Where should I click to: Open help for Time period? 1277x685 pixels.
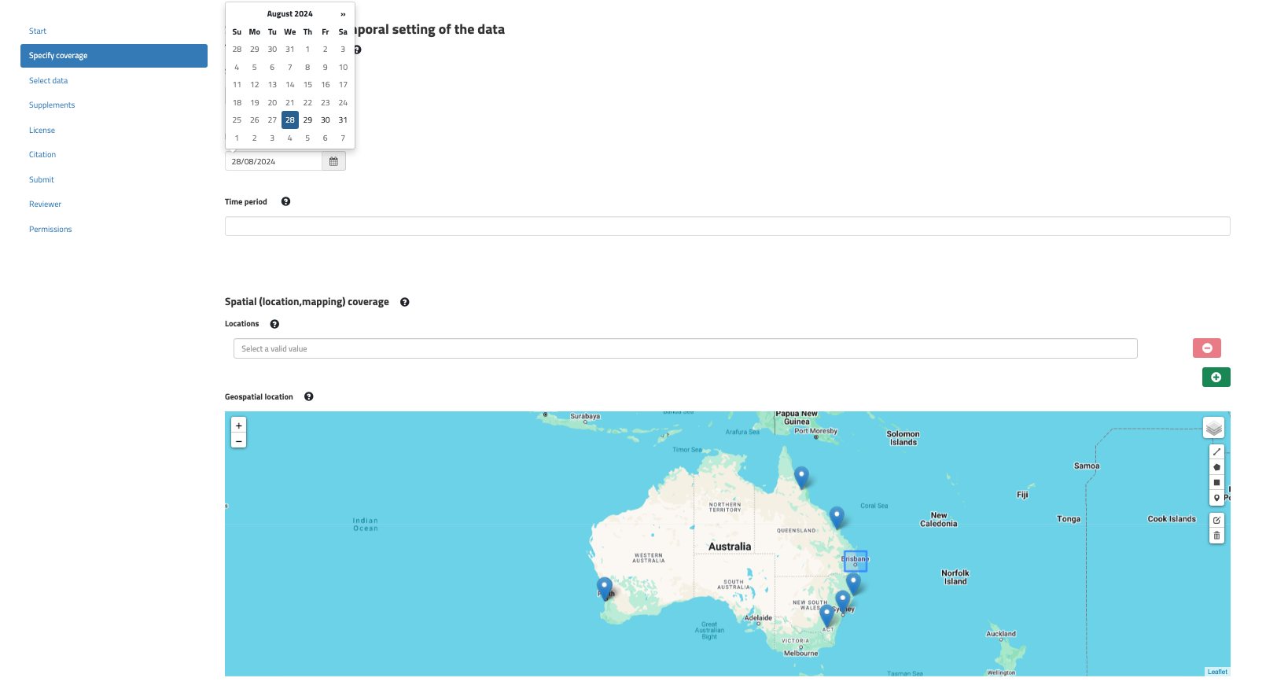(x=285, y=202)
